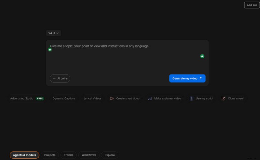Open the v4.0 version dropdown
This screenshot has width=260, height=160.
click(53, 33)
